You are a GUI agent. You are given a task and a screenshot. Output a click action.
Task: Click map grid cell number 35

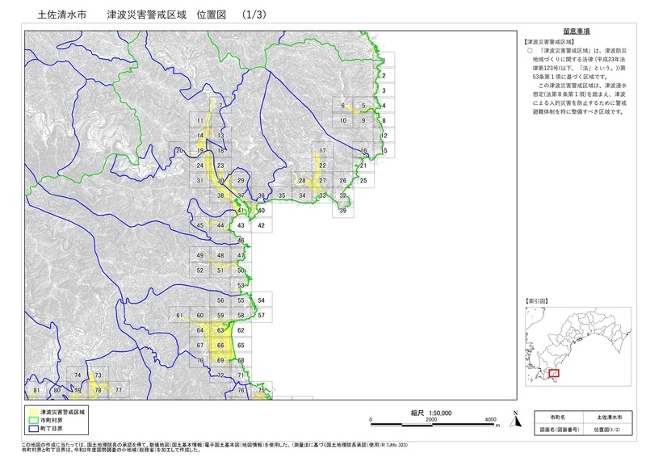[282, 196]
